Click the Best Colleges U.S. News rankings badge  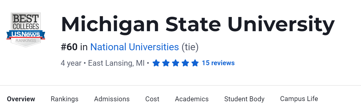point(26,30)
